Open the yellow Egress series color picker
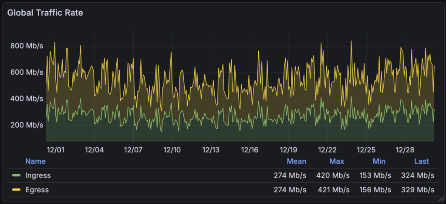446x204 pixels. (17, 190)
